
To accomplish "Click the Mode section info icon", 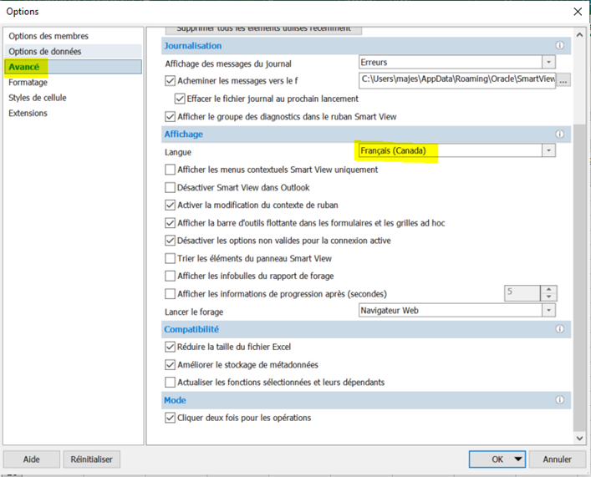I will (560, 400).
